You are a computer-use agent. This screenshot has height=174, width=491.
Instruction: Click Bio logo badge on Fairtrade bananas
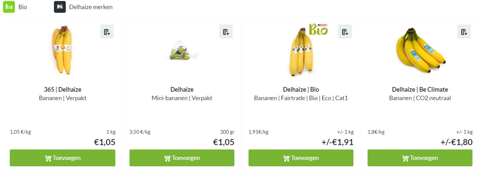(x=318, y=30)
